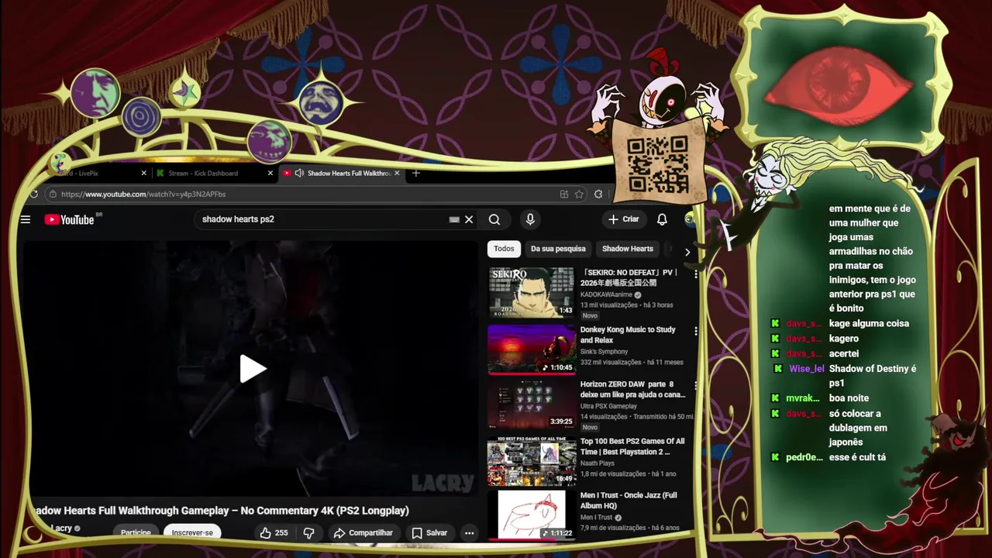Click the browser address bar URL

coord(143,194)
